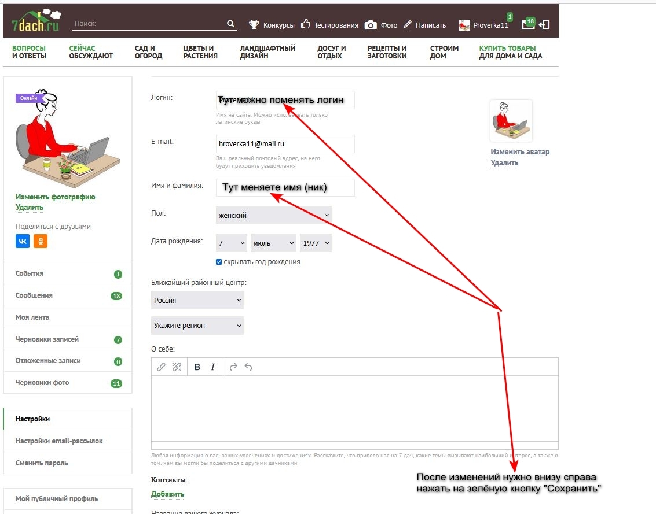Open the Сад и огород menu
This screenshot has width=656, height=514.
point(148,52)
